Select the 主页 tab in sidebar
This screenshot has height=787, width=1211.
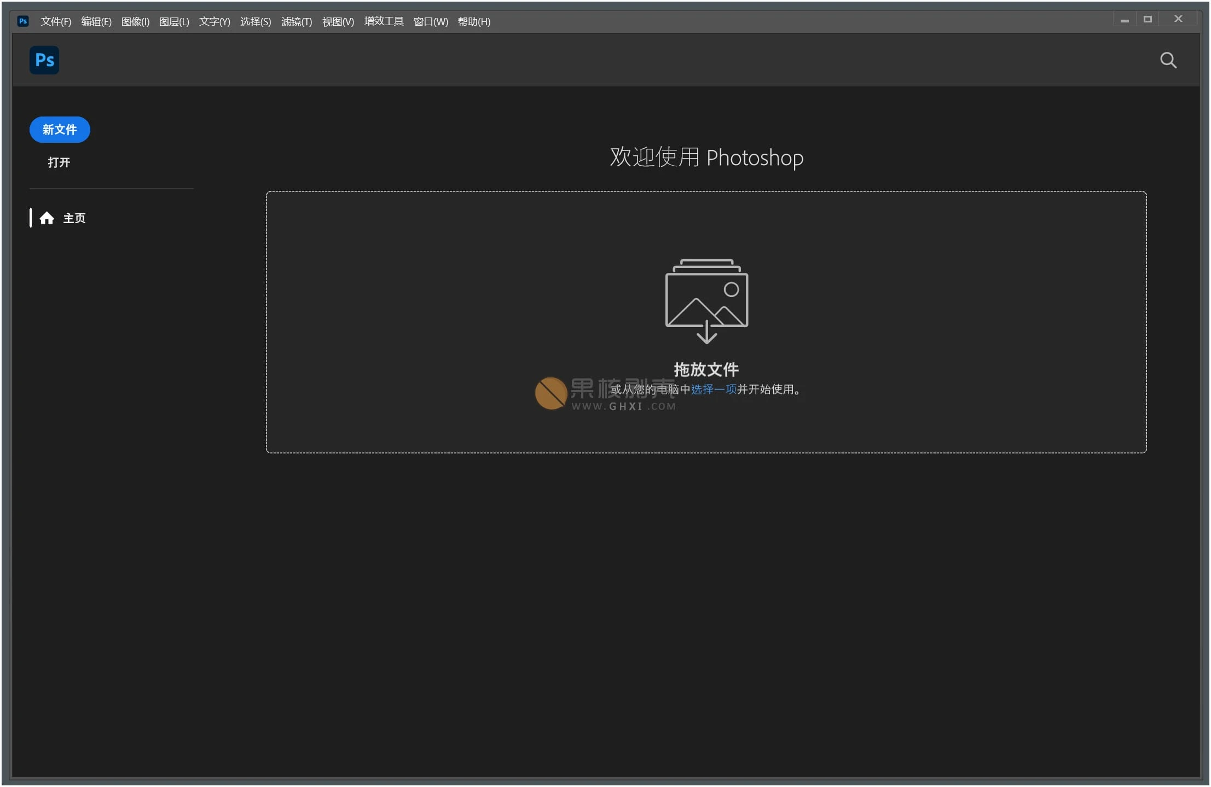(x=74, y=218)
